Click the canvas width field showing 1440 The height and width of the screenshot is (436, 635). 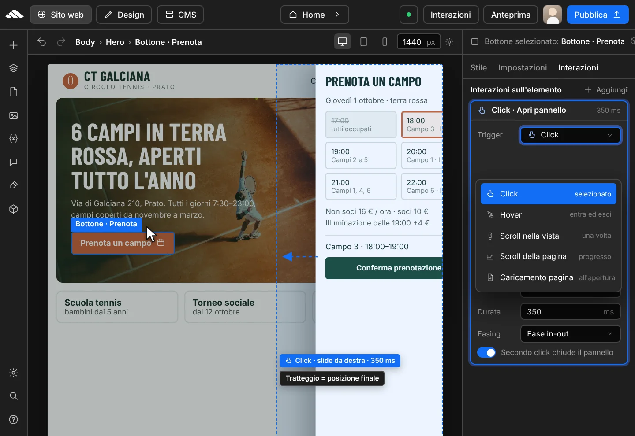coord(419,42)
